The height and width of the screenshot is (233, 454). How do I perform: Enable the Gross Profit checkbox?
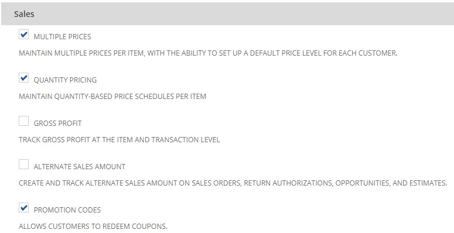click(x=24, y=121)
